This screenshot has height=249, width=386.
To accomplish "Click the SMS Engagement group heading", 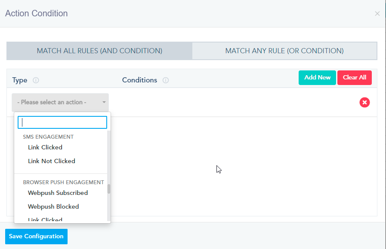I will (48, 137).
